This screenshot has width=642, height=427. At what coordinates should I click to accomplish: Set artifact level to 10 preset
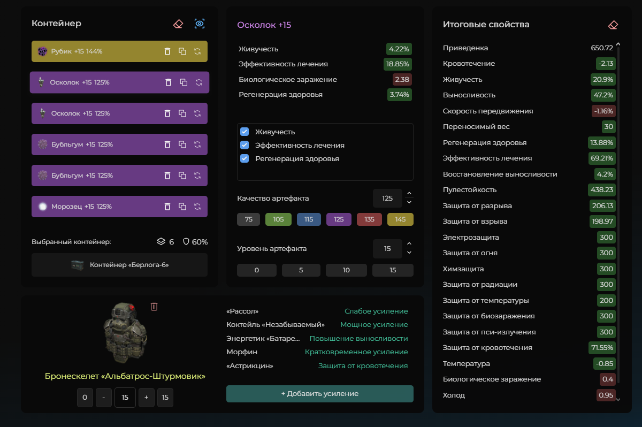(x=346, y=270)
